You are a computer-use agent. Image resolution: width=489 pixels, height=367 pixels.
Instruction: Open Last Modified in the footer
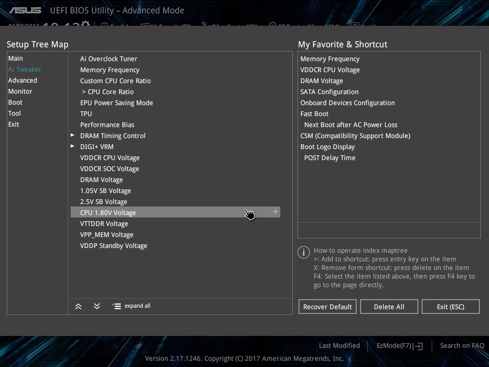tap(340, 345)
